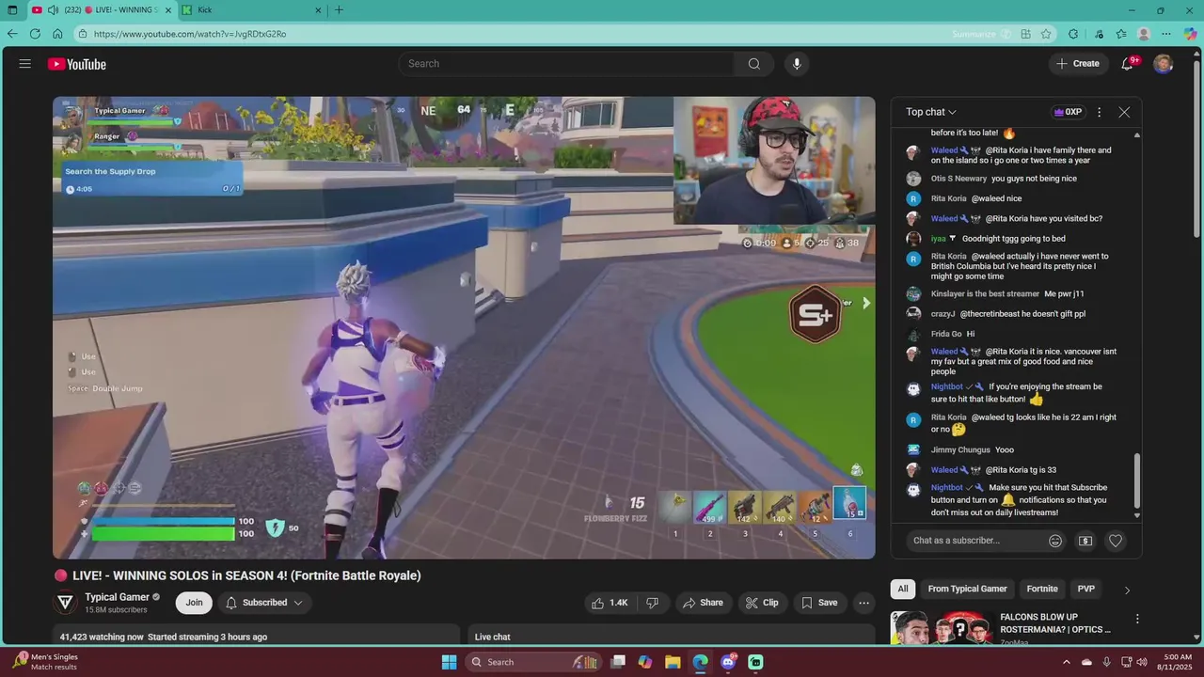
Task: Open Edge Copilot sidebar icon
Action: pos(1190,34)
